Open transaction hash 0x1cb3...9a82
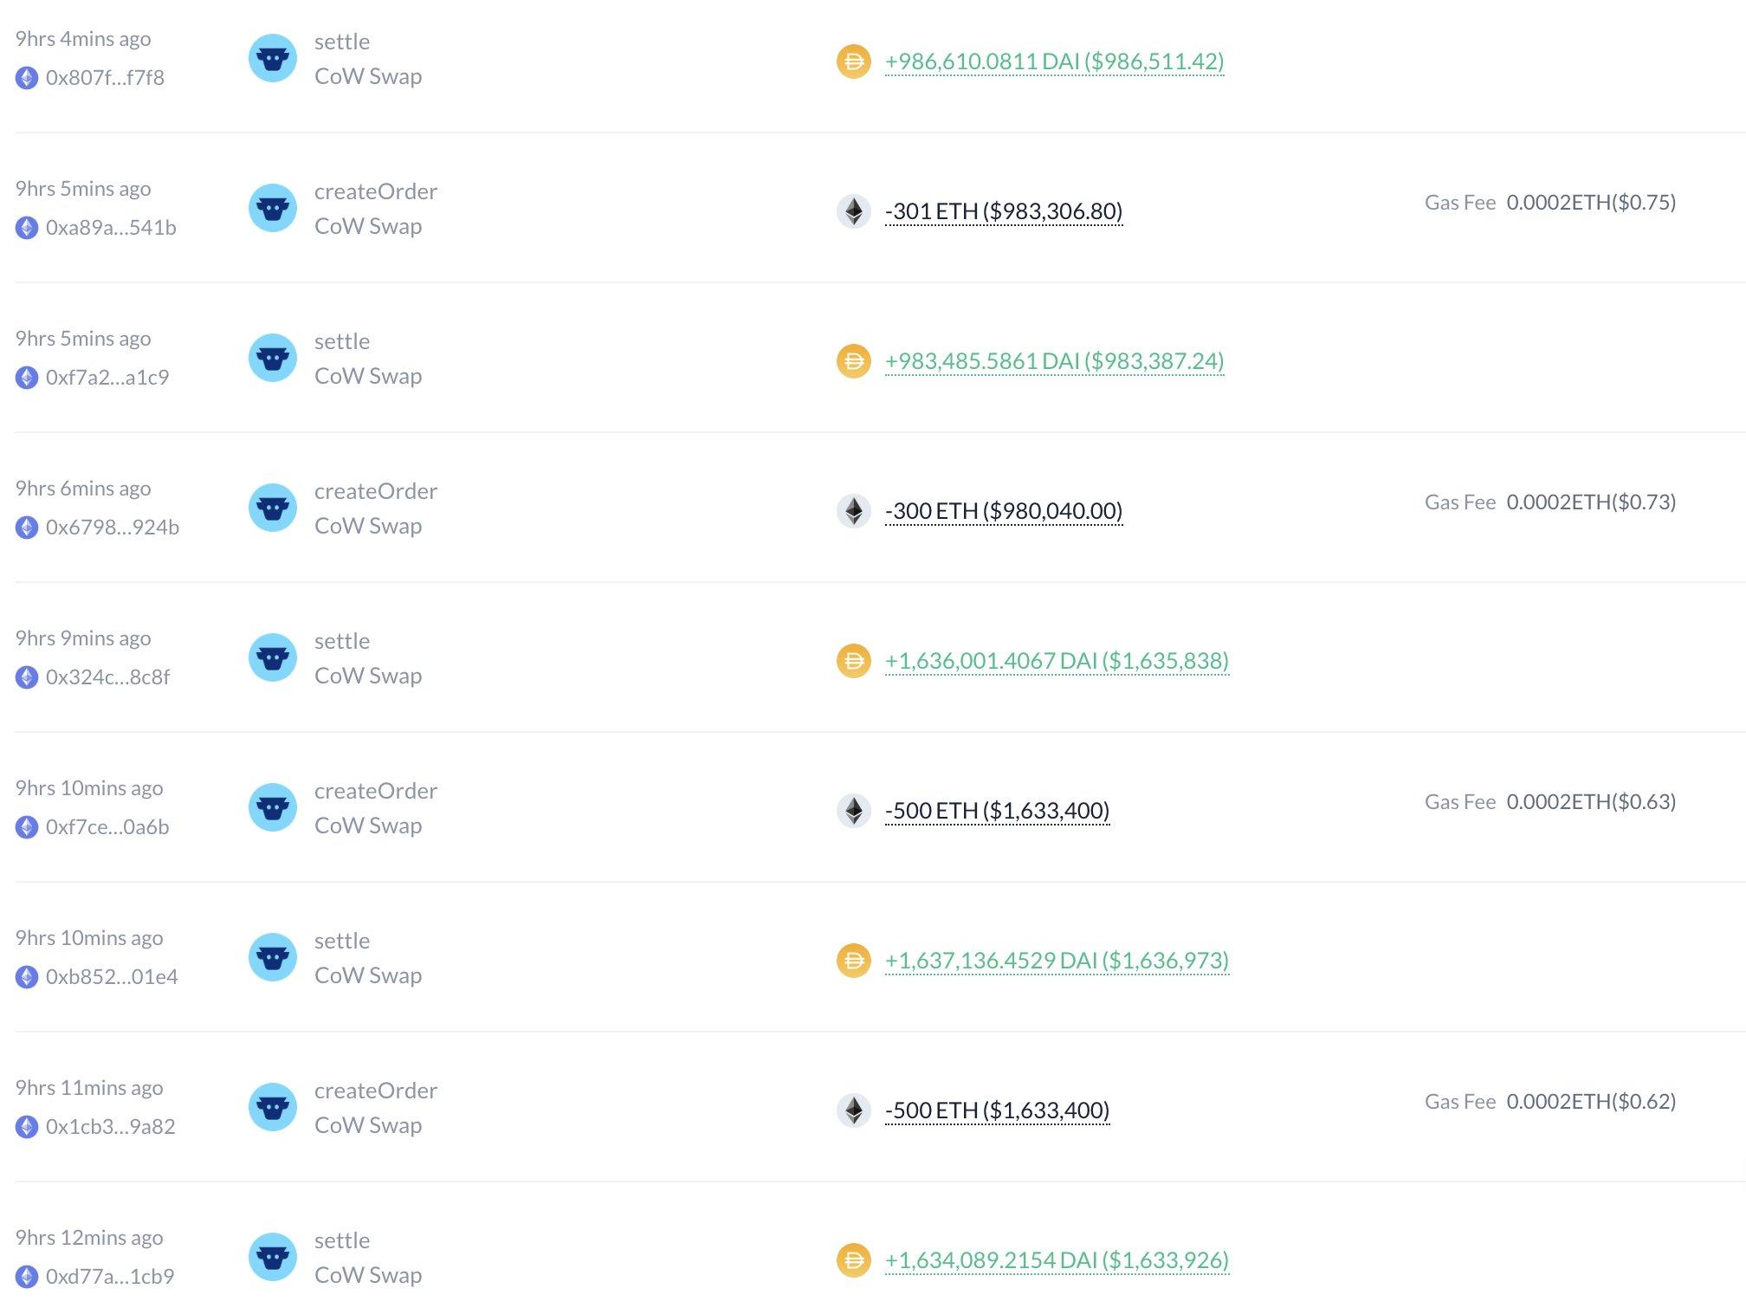This screenshot has height=1308, width=1746. point(110,1127)
